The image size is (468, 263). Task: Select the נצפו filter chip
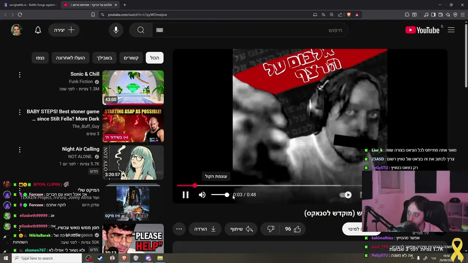pyautogui.click(x=40, y=58)
